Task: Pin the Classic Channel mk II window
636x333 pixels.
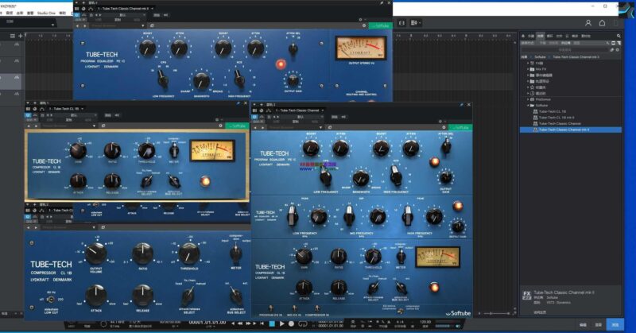Action: [x=382, y=3]
